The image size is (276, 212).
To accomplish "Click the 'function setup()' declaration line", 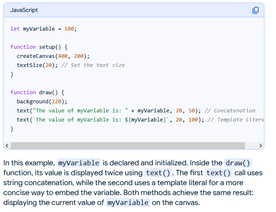I will (39, 47).
